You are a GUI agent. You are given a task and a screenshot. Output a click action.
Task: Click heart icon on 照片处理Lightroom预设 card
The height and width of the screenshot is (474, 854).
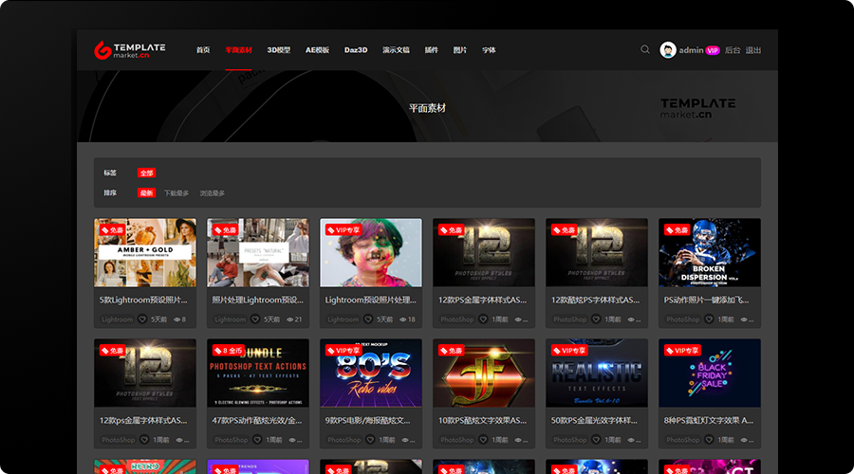(255, 319)
